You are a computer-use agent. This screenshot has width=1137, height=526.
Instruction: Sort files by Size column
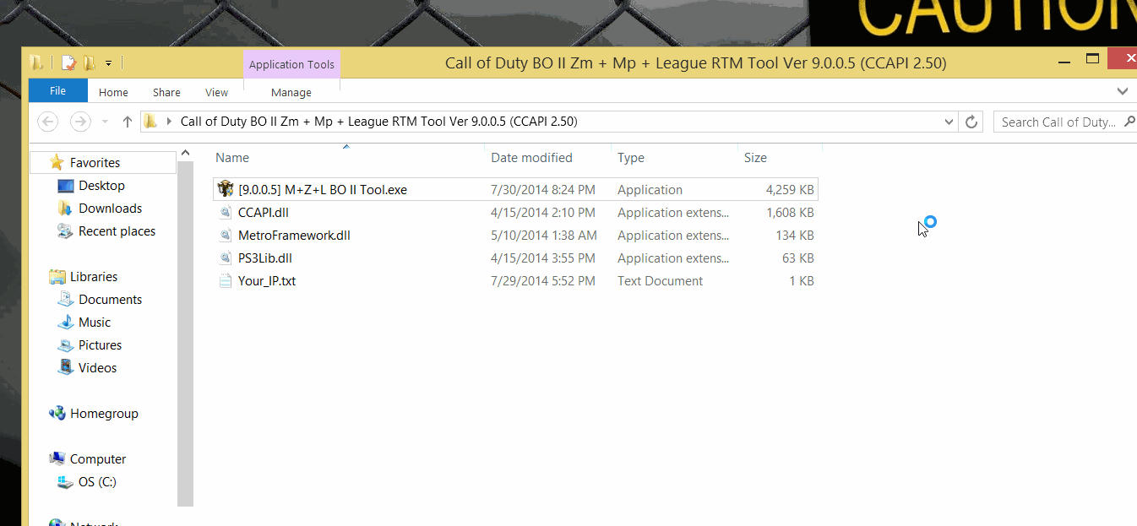[755, 158]
